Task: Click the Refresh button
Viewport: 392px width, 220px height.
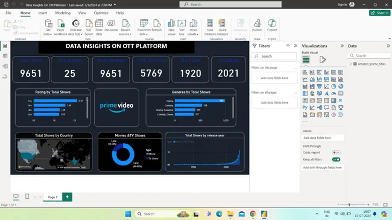Action: coord(157,26)
